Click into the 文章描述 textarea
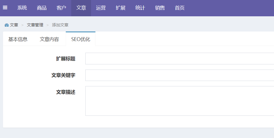This screenshot has width=274, height=138. [180, 101]
